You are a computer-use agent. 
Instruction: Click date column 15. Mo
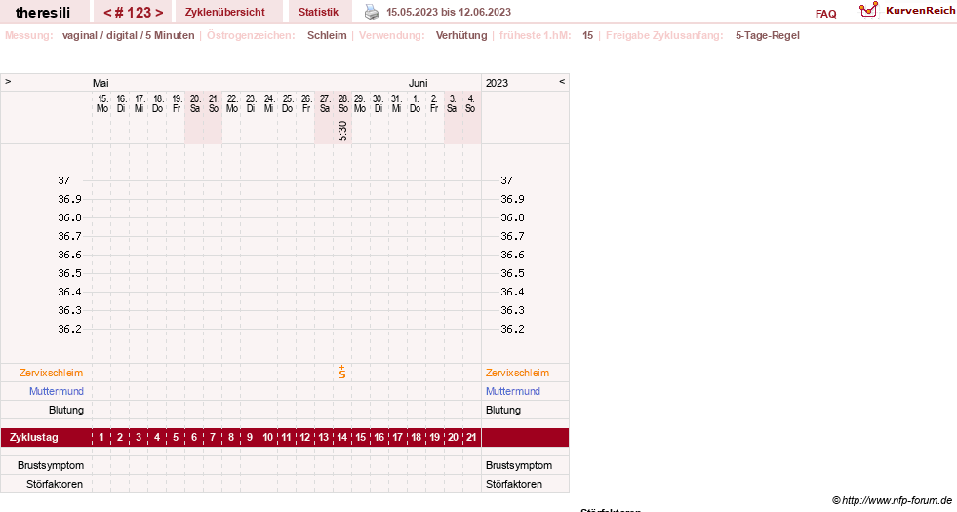pos(101,103)
